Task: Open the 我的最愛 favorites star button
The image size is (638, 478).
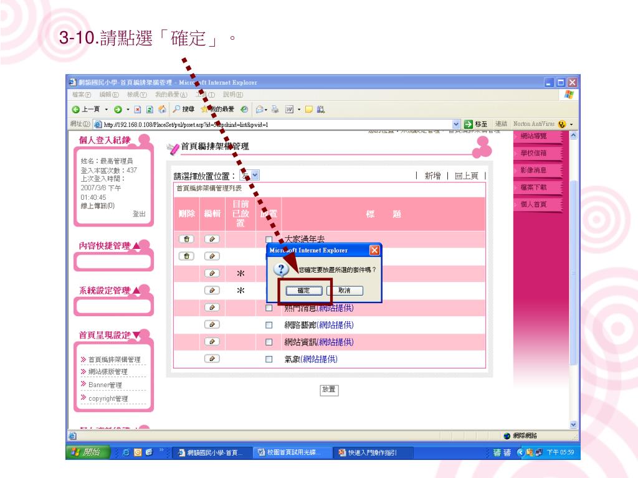Action: tap(217, 110)
